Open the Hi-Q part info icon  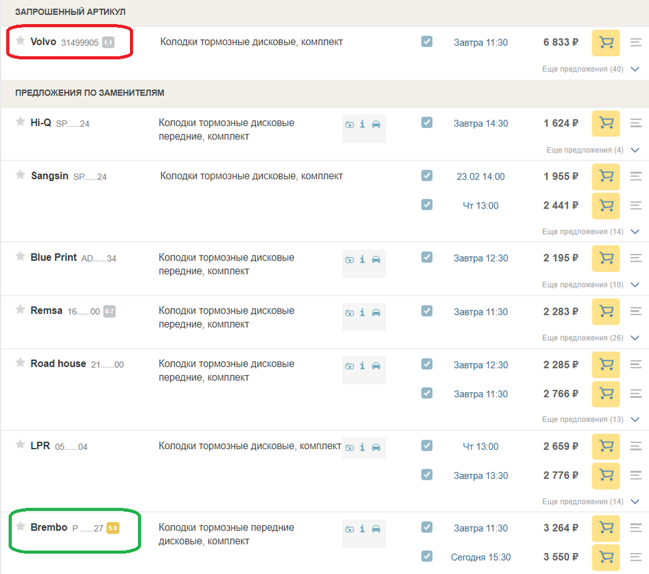point(362,124)
